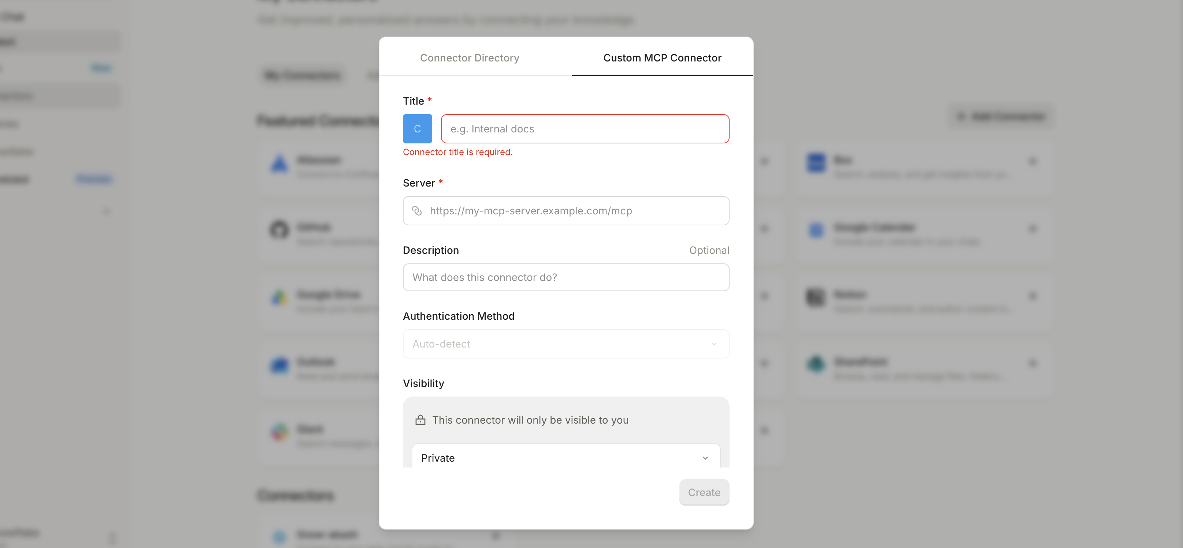Click the blue C connector icon
Viewport: 1183px width, 548px height.
[417, 129]
